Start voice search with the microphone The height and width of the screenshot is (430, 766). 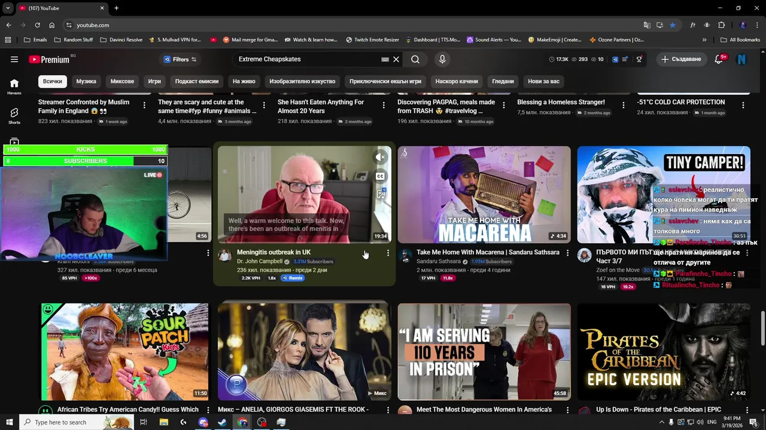(x=442, y=59)
